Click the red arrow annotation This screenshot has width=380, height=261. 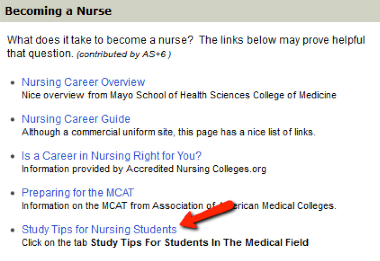208,214
